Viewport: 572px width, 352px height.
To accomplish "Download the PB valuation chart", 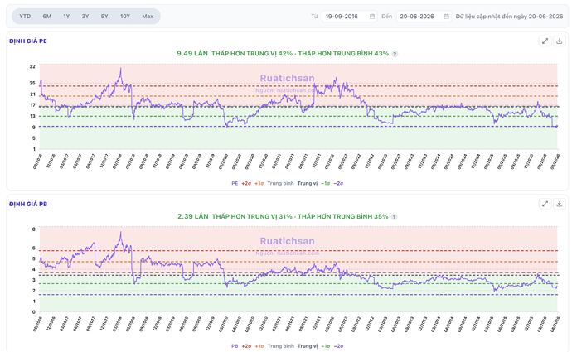I will click(560, 204).
